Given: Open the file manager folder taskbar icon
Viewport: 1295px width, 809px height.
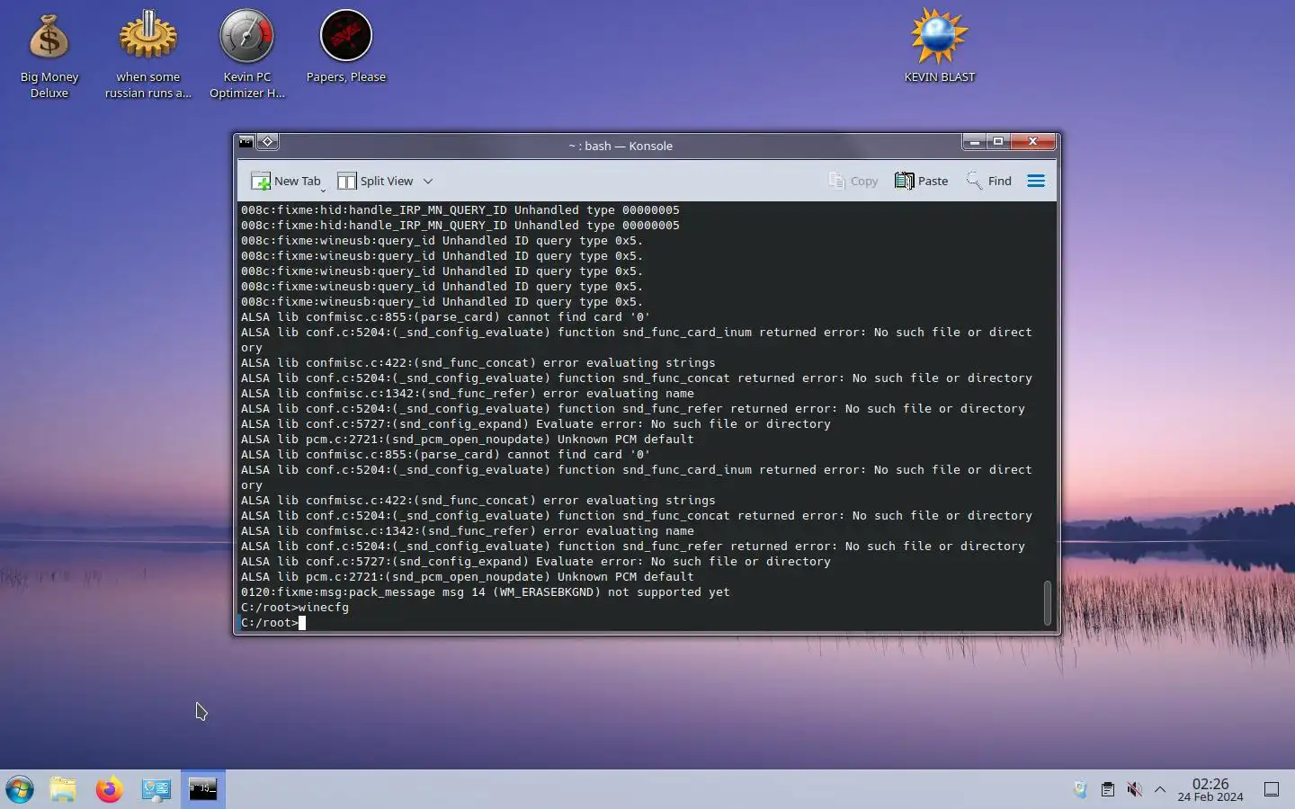Looking at the screenshot, I should click(63, 789).
